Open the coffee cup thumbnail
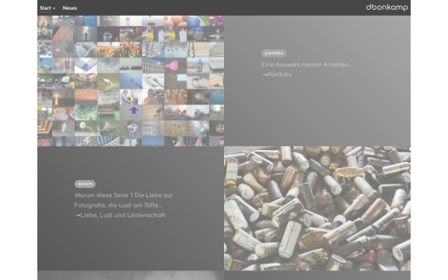The height and width of the screenshot is (280, 448). 63,112
